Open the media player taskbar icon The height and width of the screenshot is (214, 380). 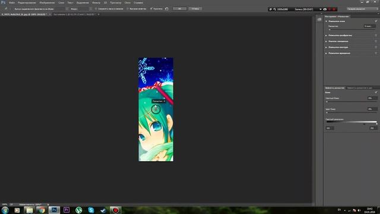click(x=17, y=210)
